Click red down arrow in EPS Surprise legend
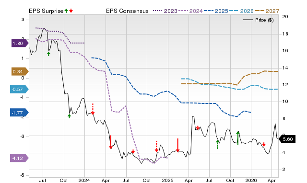The image size is (307, 183). [x=71, y=11]
